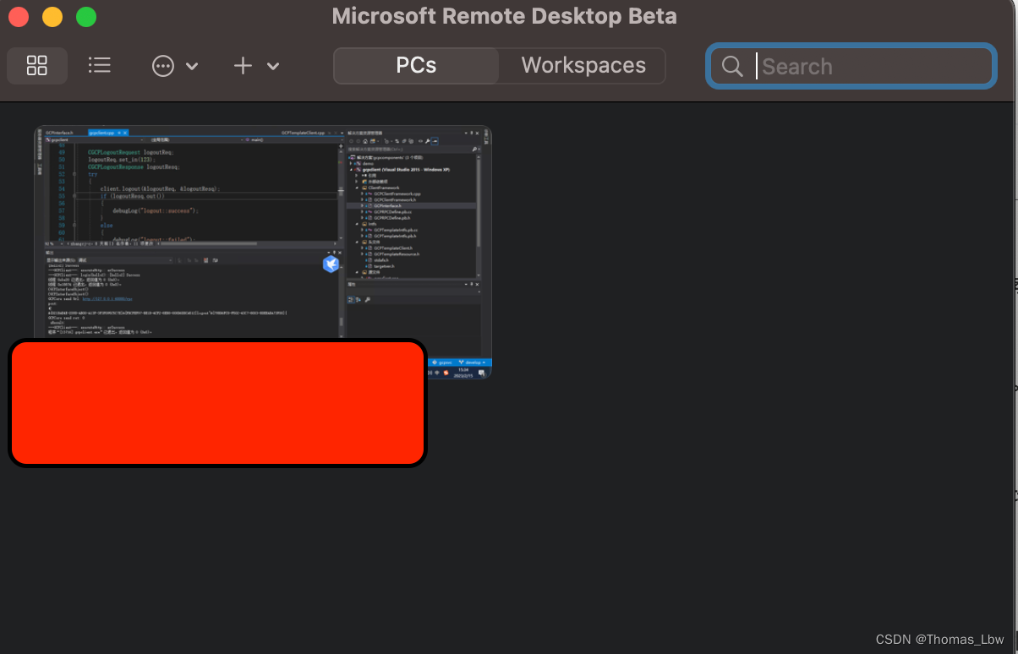Switch to the Workspaces tab
The width and height of the screenshot is (1018, 654).
(x=583, y=66)
